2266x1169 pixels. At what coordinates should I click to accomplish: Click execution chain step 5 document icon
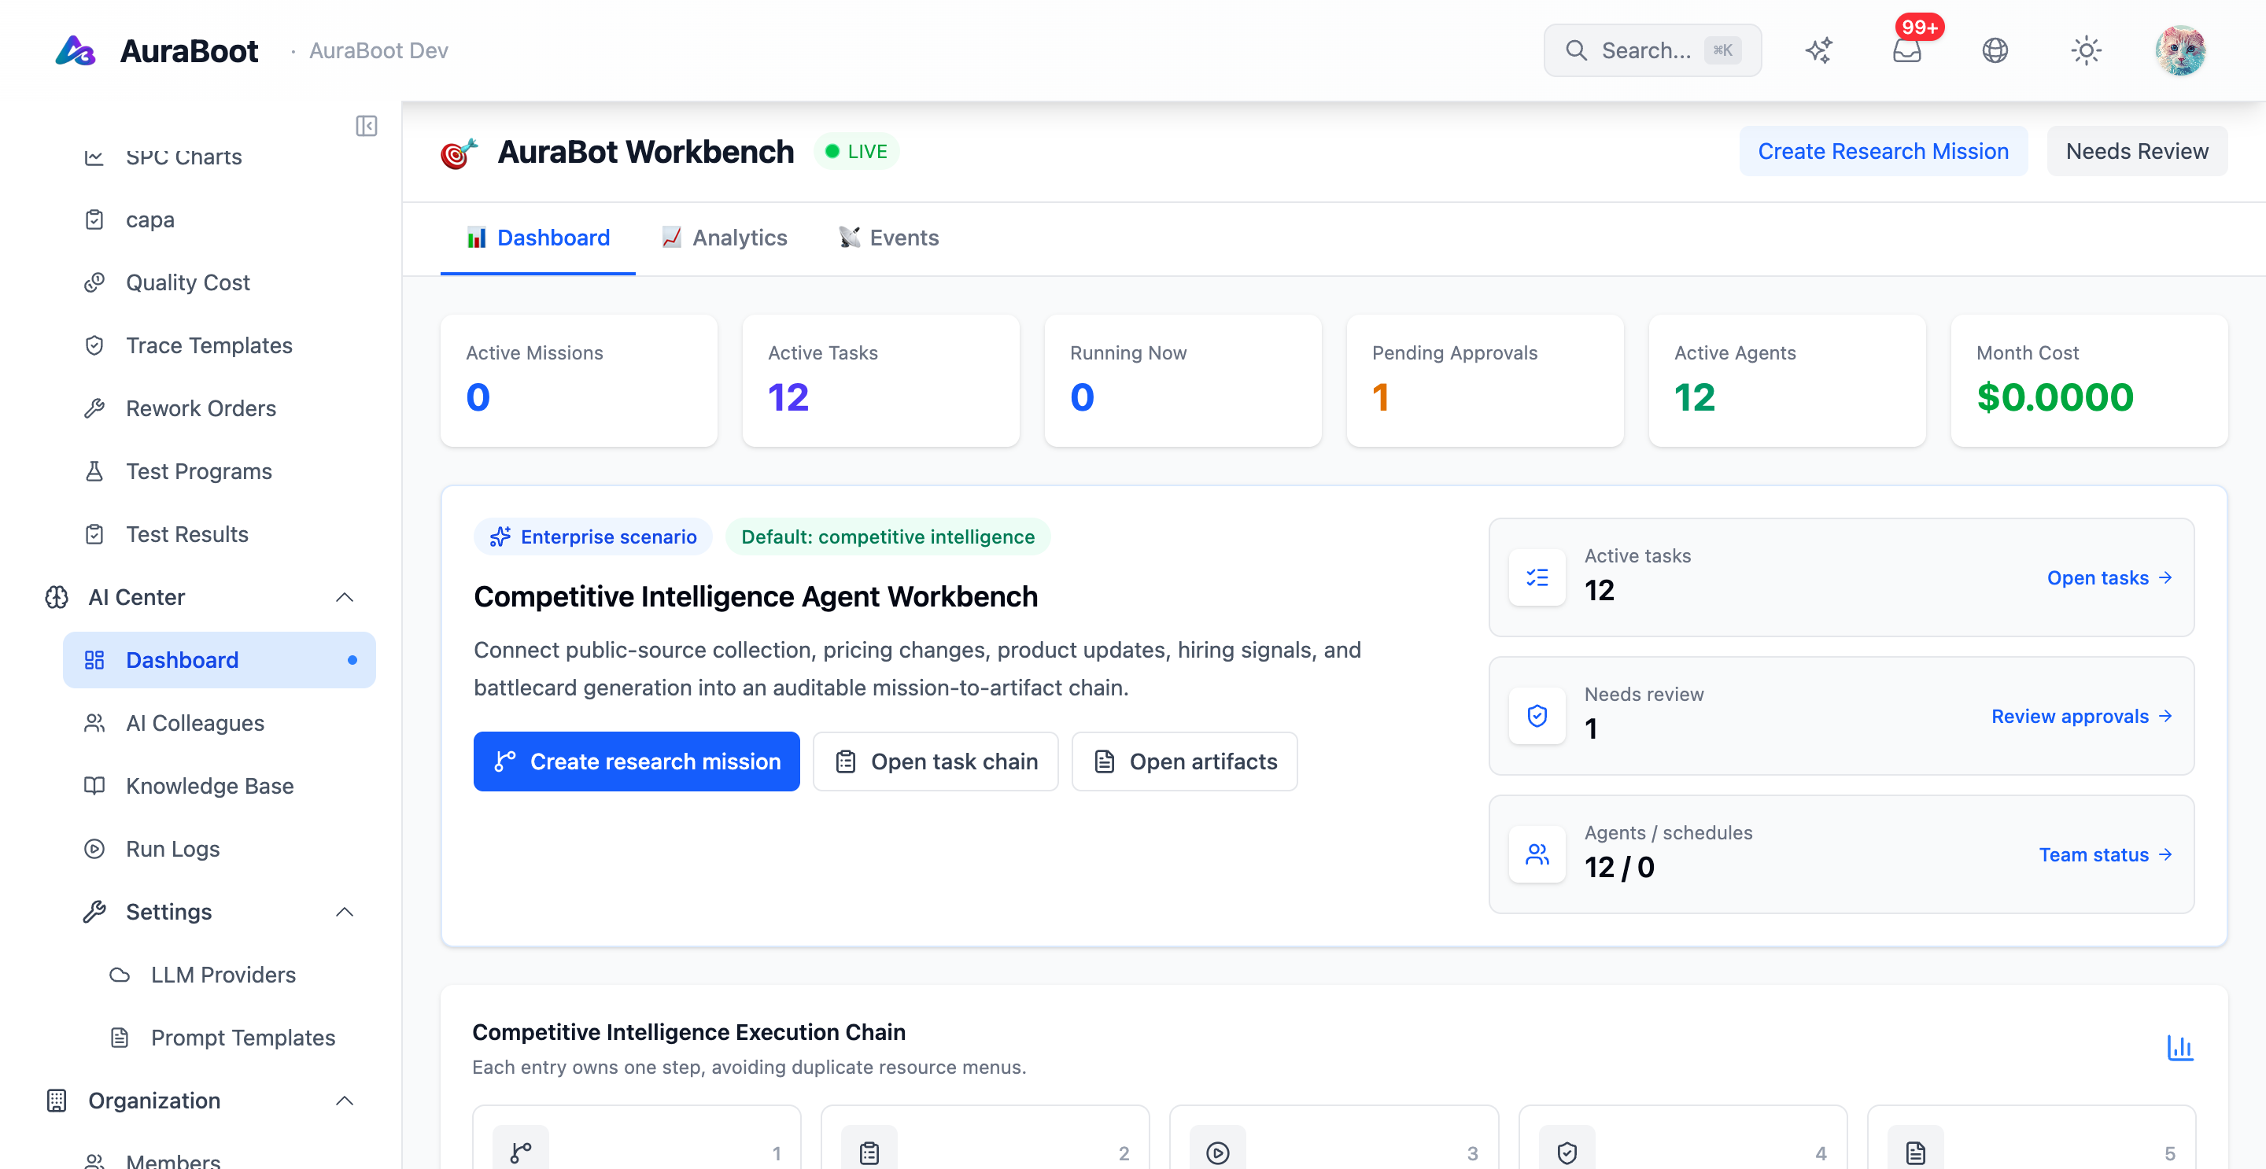click(x=1915, y=1152)
